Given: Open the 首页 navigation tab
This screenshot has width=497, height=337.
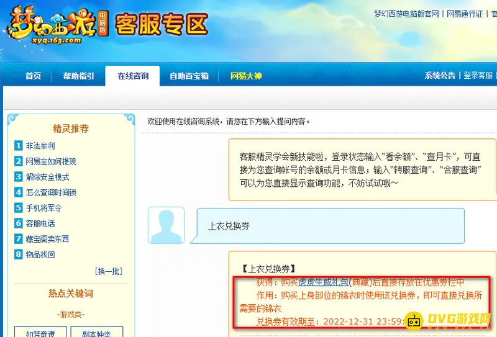Looking at the screenshot, I should (x=34, y=76).
